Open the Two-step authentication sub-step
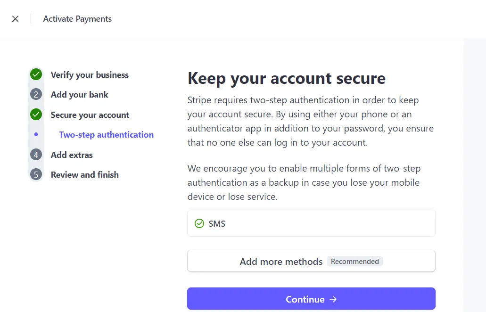Viewport: 486px width, 312px height. (x=107, y=135)
